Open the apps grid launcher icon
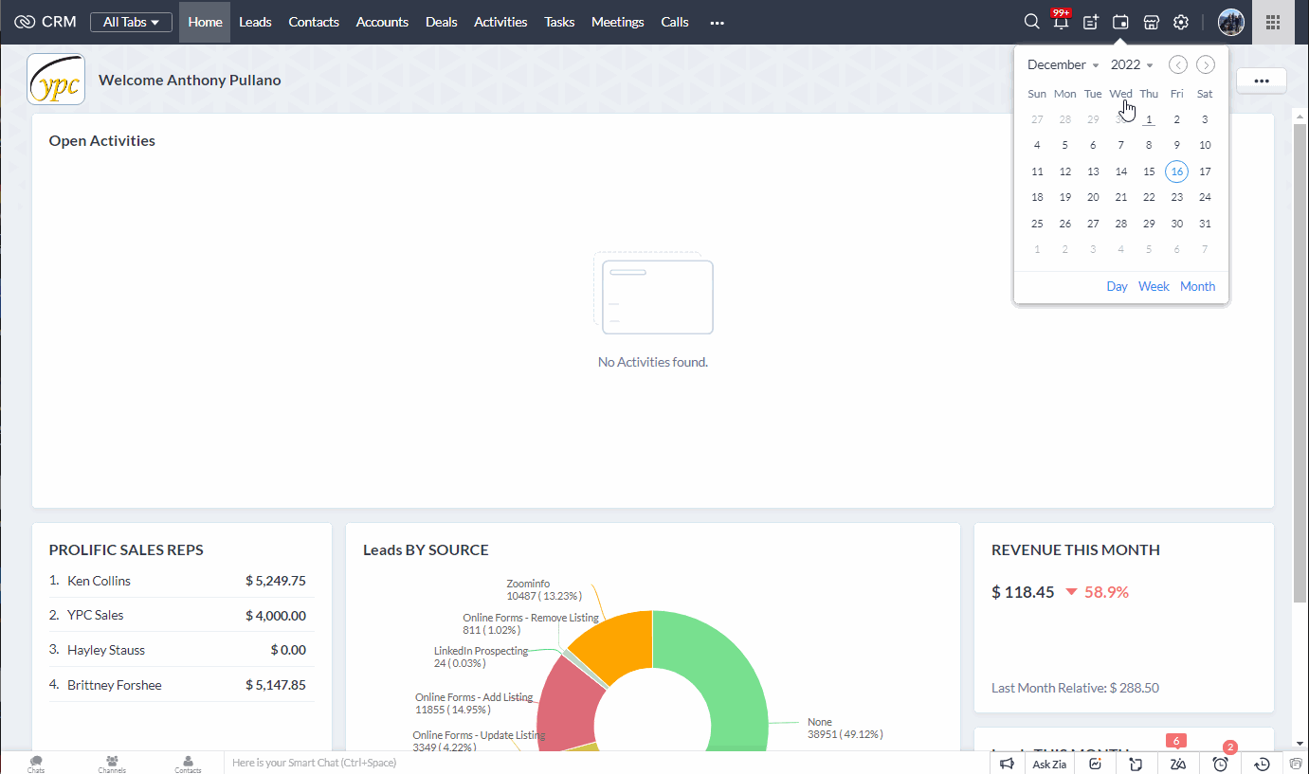The image size is (1309, 774). pos(1273,22)
